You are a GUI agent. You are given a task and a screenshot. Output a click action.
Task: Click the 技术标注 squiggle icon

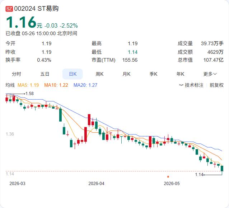[181, 85]
